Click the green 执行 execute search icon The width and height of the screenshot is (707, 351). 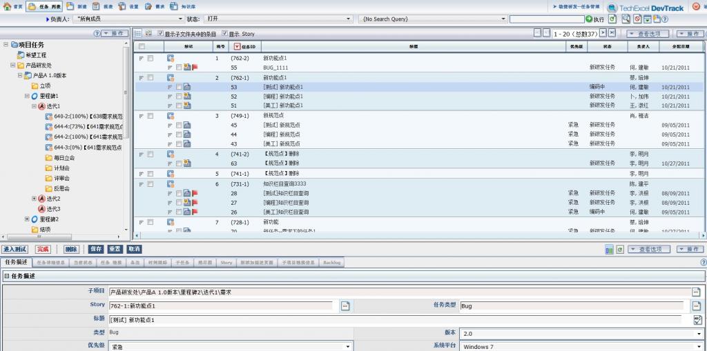589,19
